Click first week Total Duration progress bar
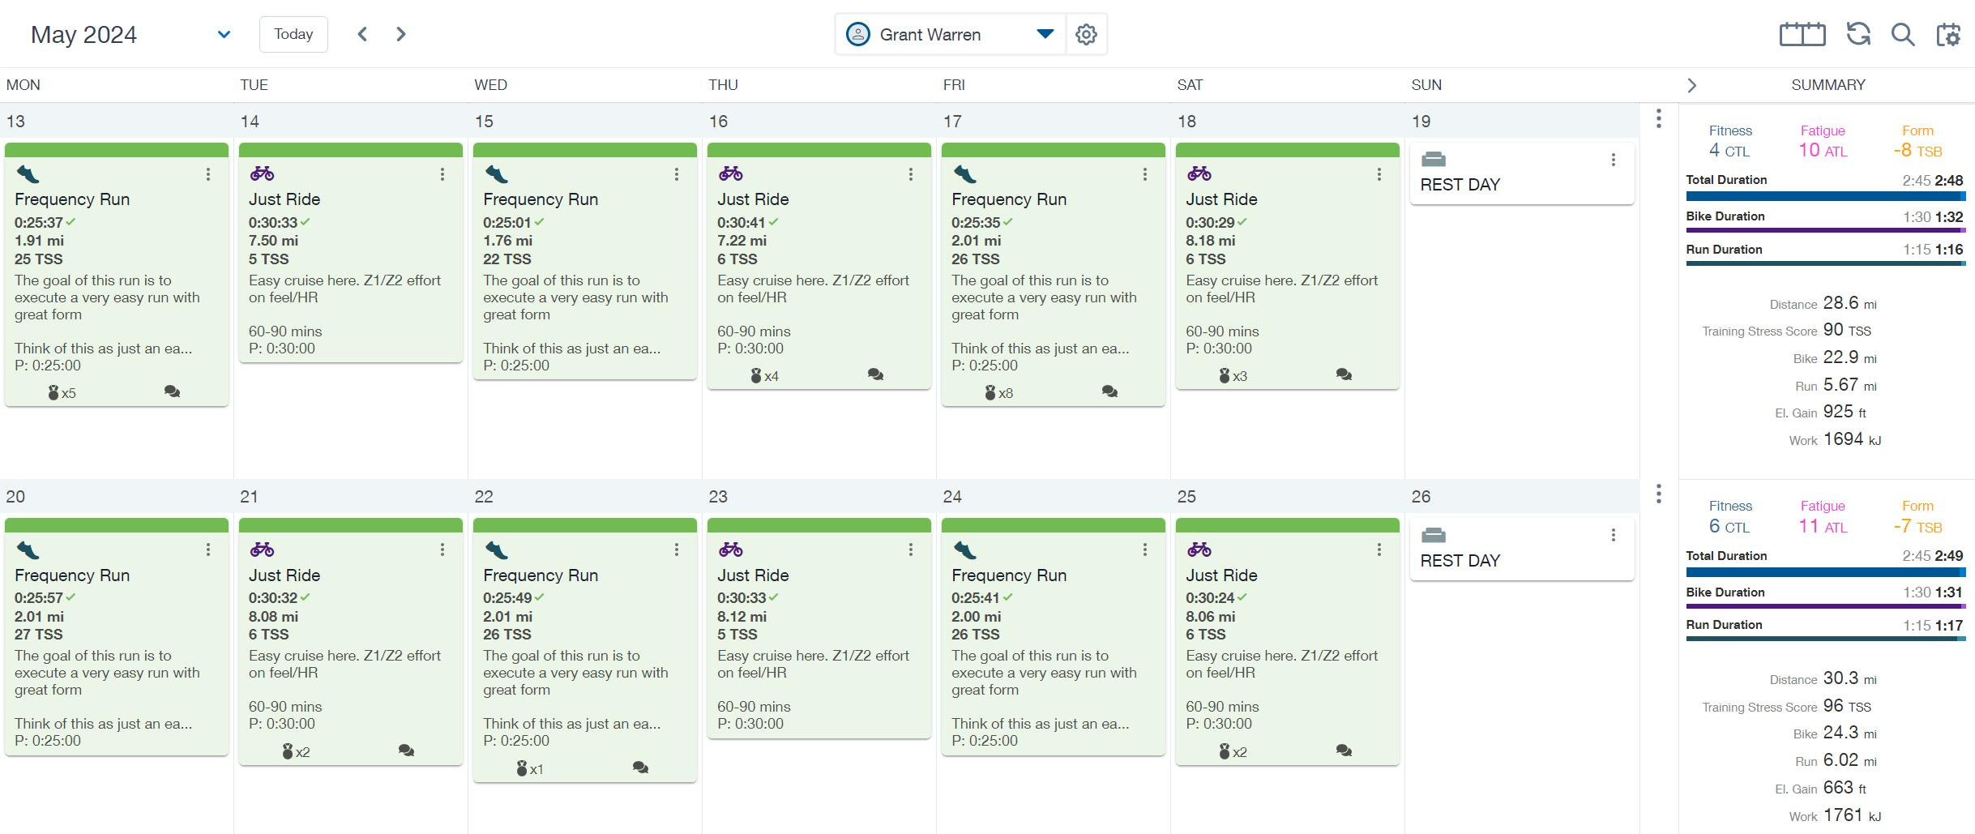The image size is (1975, 834). click(1826, 196)
